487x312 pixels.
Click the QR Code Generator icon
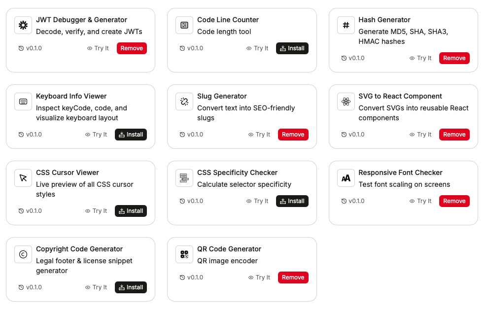tap(184, 254)
